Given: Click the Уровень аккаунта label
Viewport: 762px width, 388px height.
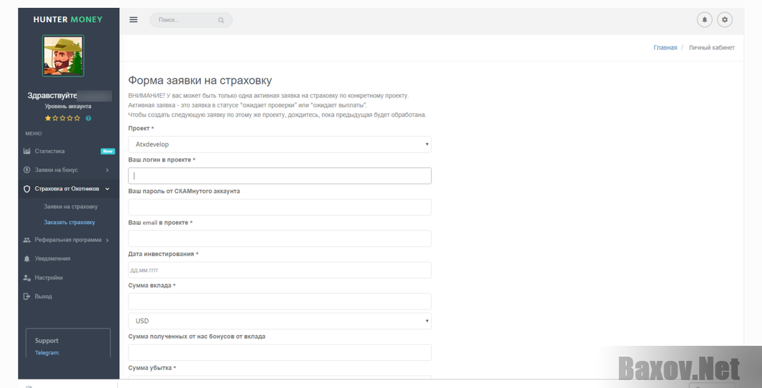Looking at the screenshot, I should (68, 106).
